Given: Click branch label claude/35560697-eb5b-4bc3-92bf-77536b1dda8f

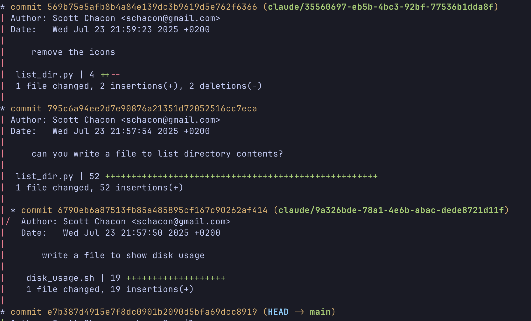Looking at the screenshot, I should [380, 7].
